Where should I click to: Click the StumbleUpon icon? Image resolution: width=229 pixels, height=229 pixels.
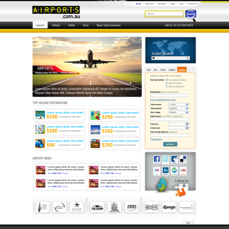click(174, 171)
